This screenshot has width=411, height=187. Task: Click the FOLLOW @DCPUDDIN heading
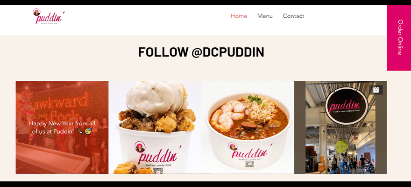[x=201, y=52]
